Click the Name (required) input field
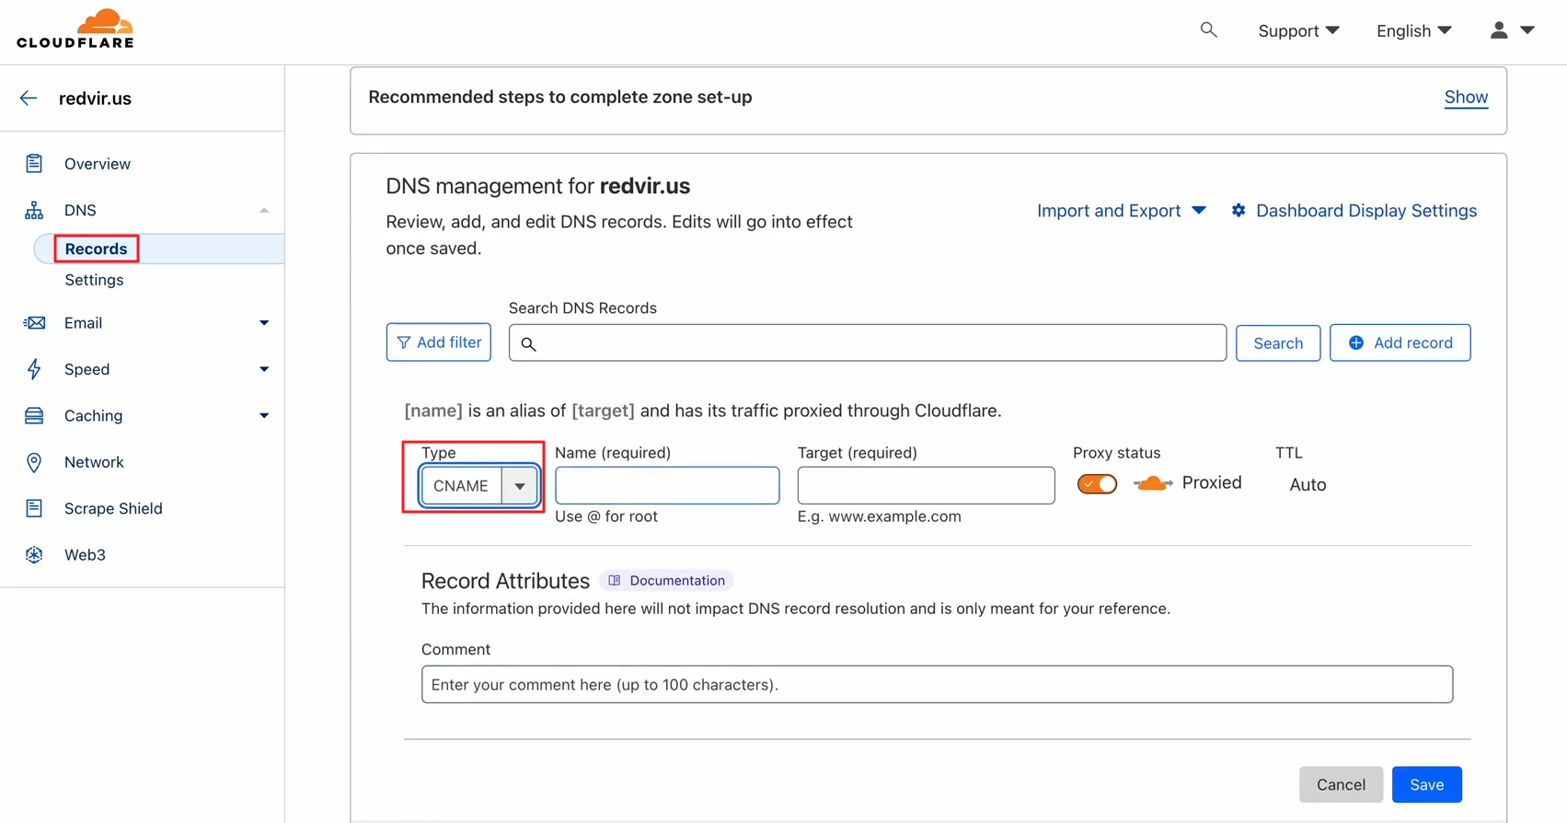This screenshot has height=823, width=1567. click(x=667, y=485)
